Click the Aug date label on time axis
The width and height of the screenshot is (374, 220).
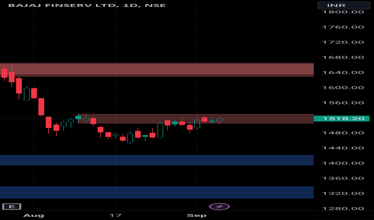tap(34, 216)
